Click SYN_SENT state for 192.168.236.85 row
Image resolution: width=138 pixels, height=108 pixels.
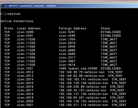coord(117,87)
